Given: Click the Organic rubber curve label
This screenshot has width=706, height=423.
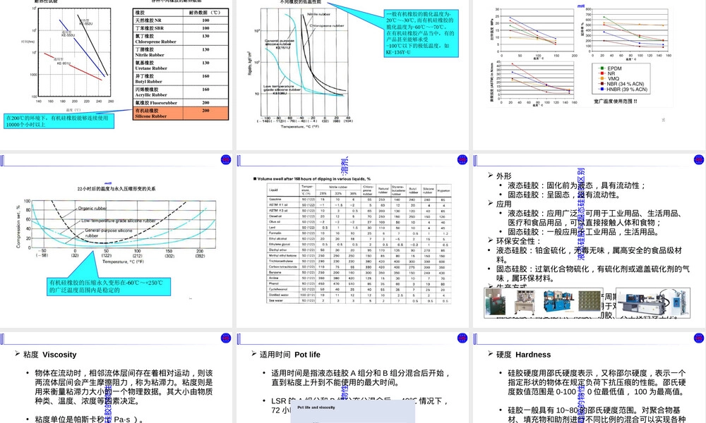Looking at the screenshot, I should [x=92, y=208].
